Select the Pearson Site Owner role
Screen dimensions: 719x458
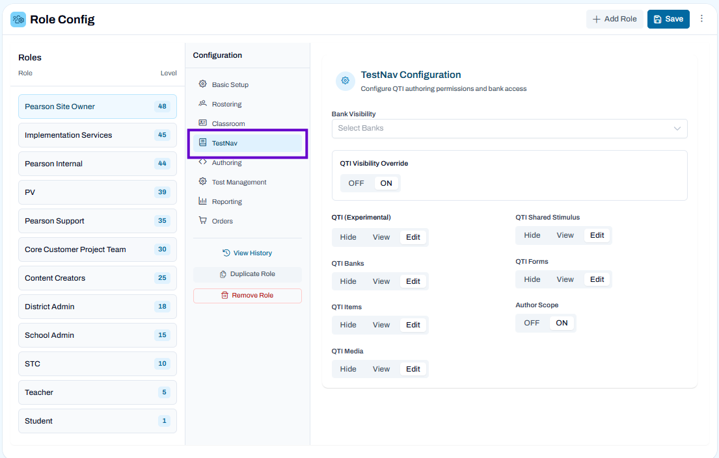pyautogui.click(x=97, y=107)
